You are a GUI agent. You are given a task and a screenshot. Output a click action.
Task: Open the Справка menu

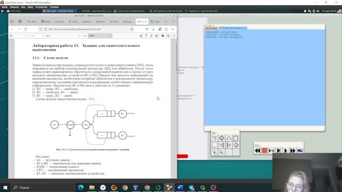point(54,7)
